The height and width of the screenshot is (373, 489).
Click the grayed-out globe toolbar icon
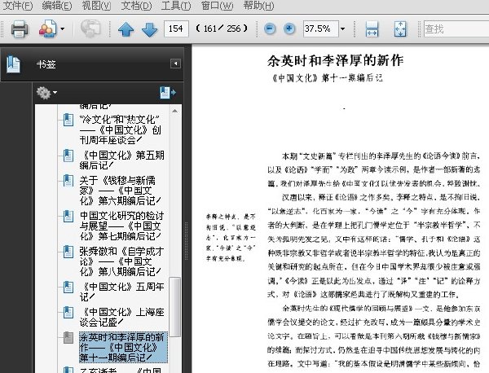click(x=90, y=29)
